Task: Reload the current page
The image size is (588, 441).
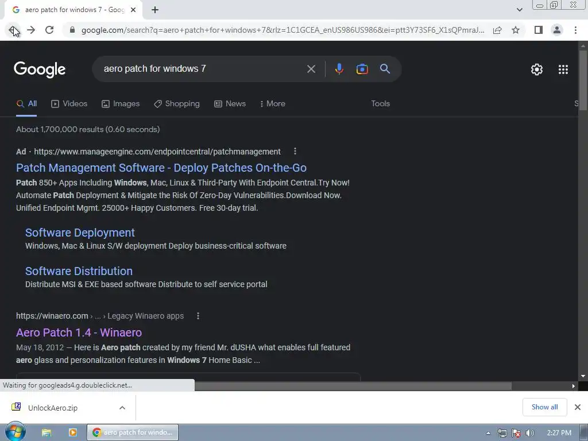Action: coord(49,30)
